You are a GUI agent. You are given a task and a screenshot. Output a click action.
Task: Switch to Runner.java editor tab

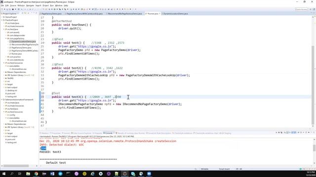tap(153, 14)
